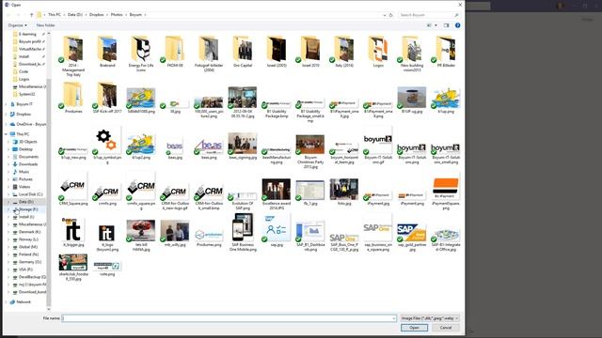This screenshot has height=338, width=602.
Task: Select Storage (F:) drive in tree
Action: tap(28, 209)
